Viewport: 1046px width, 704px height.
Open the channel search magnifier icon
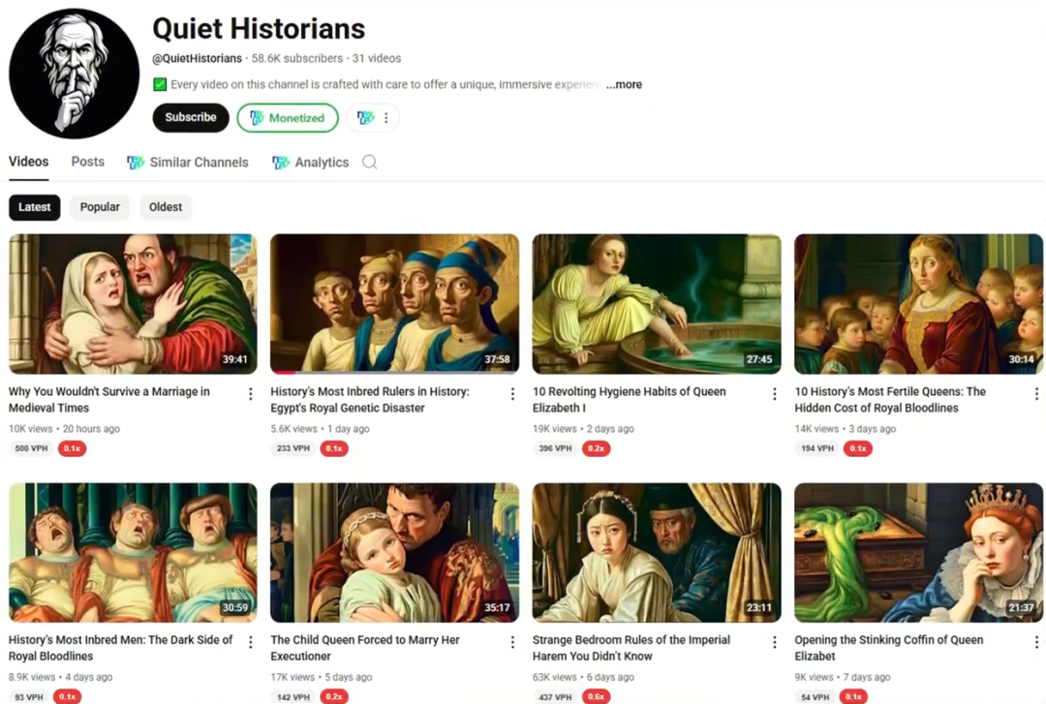click(369, 162)
